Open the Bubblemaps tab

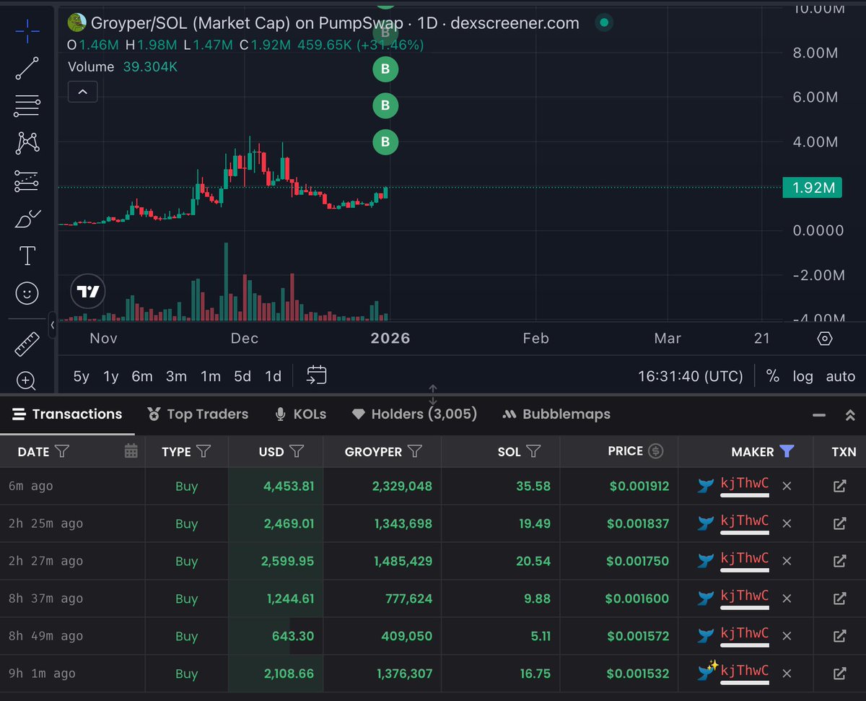pos(556,414)
